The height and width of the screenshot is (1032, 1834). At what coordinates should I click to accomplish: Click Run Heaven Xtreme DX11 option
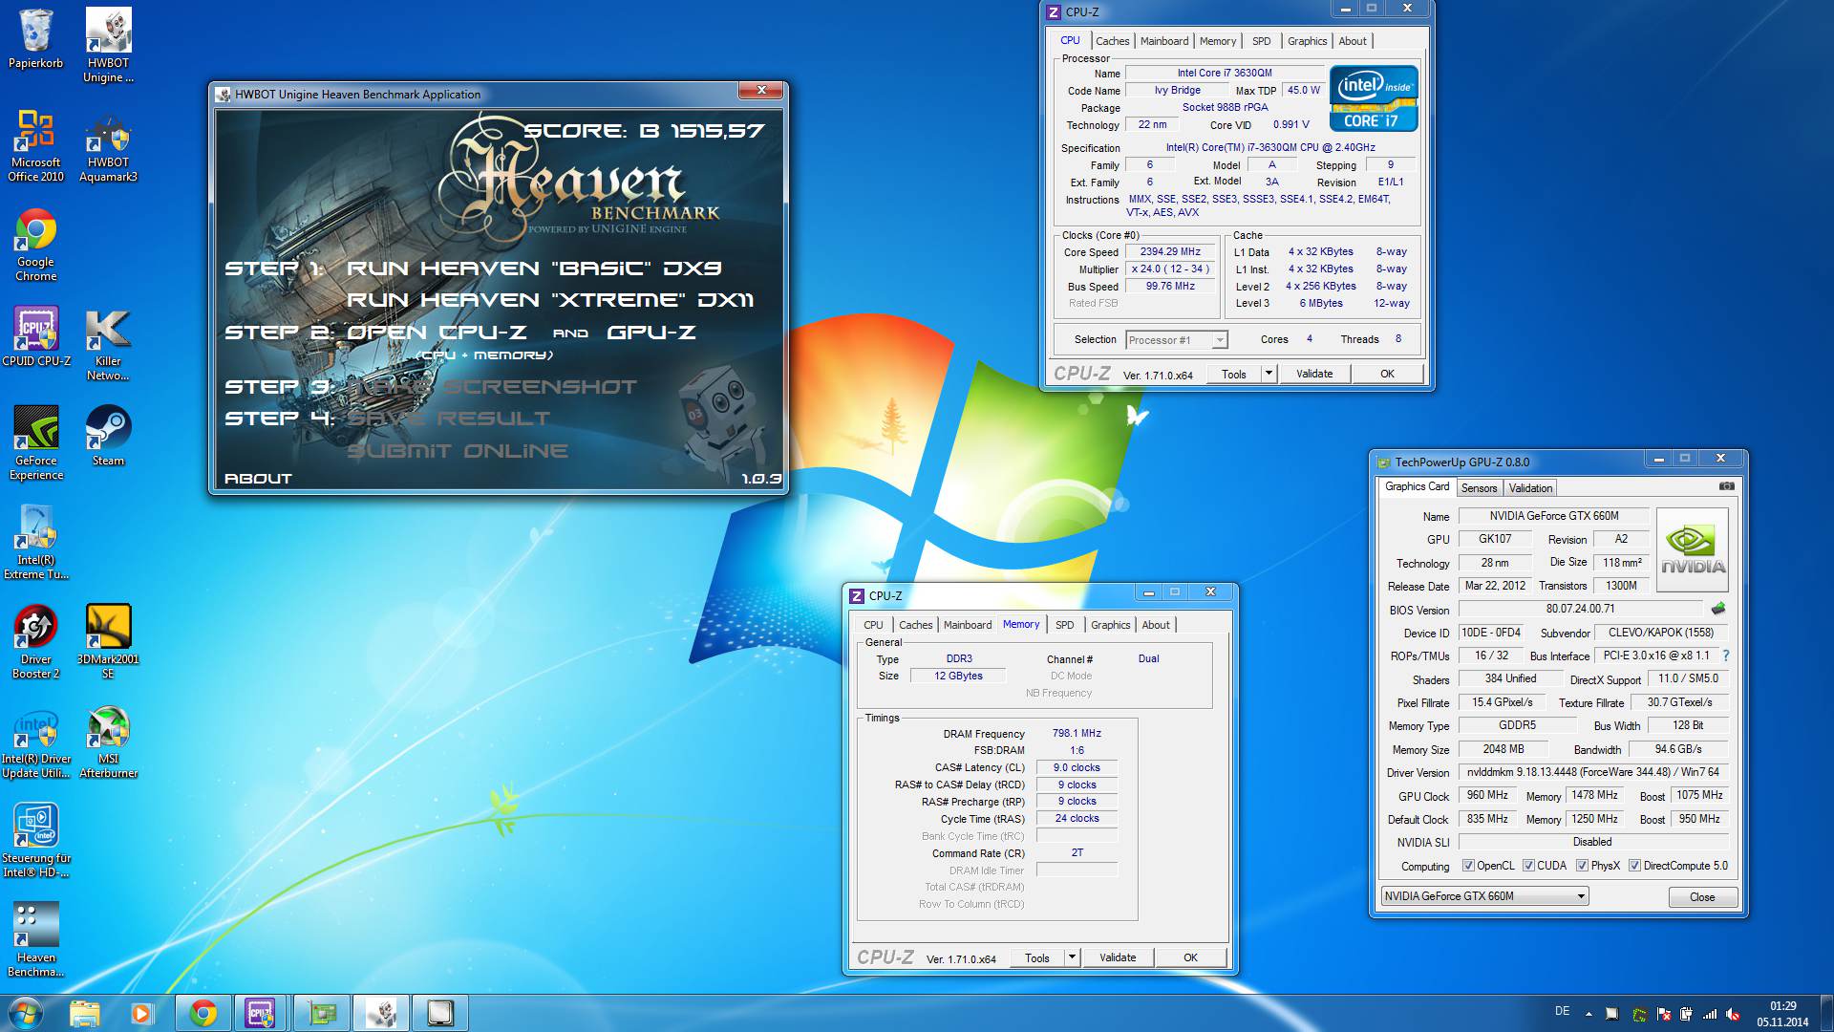tap(550, 300)
